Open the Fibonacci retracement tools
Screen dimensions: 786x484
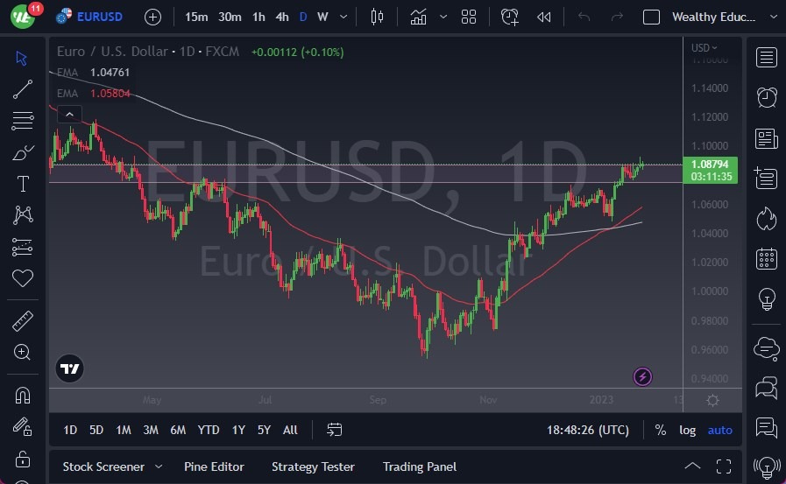tap(23, 121)
